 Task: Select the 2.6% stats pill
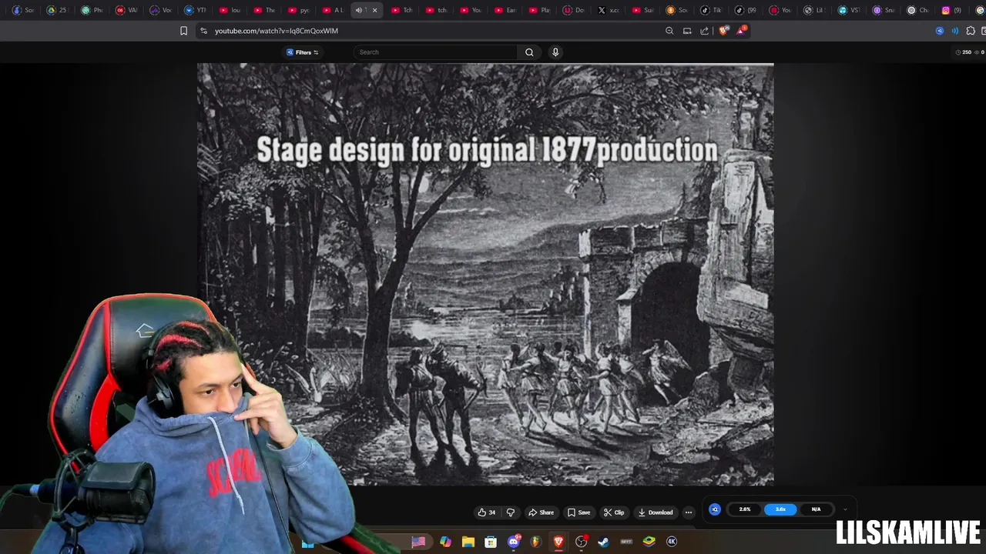point(745,509)
